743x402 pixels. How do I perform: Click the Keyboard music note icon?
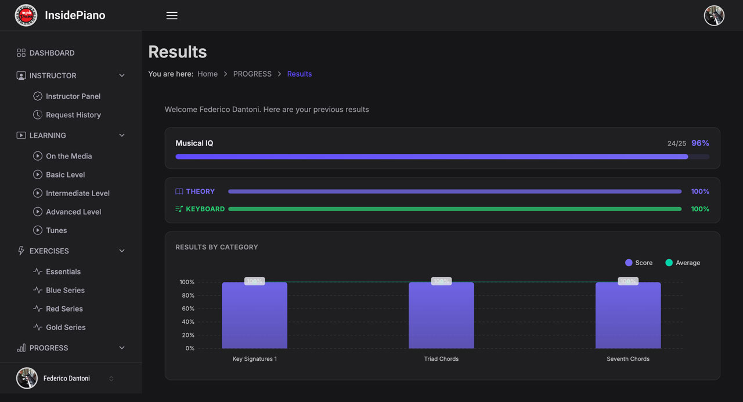[x=179, y=209]
